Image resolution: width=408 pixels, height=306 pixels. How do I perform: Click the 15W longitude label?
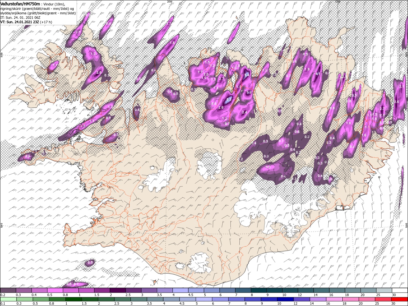(338, 2)
